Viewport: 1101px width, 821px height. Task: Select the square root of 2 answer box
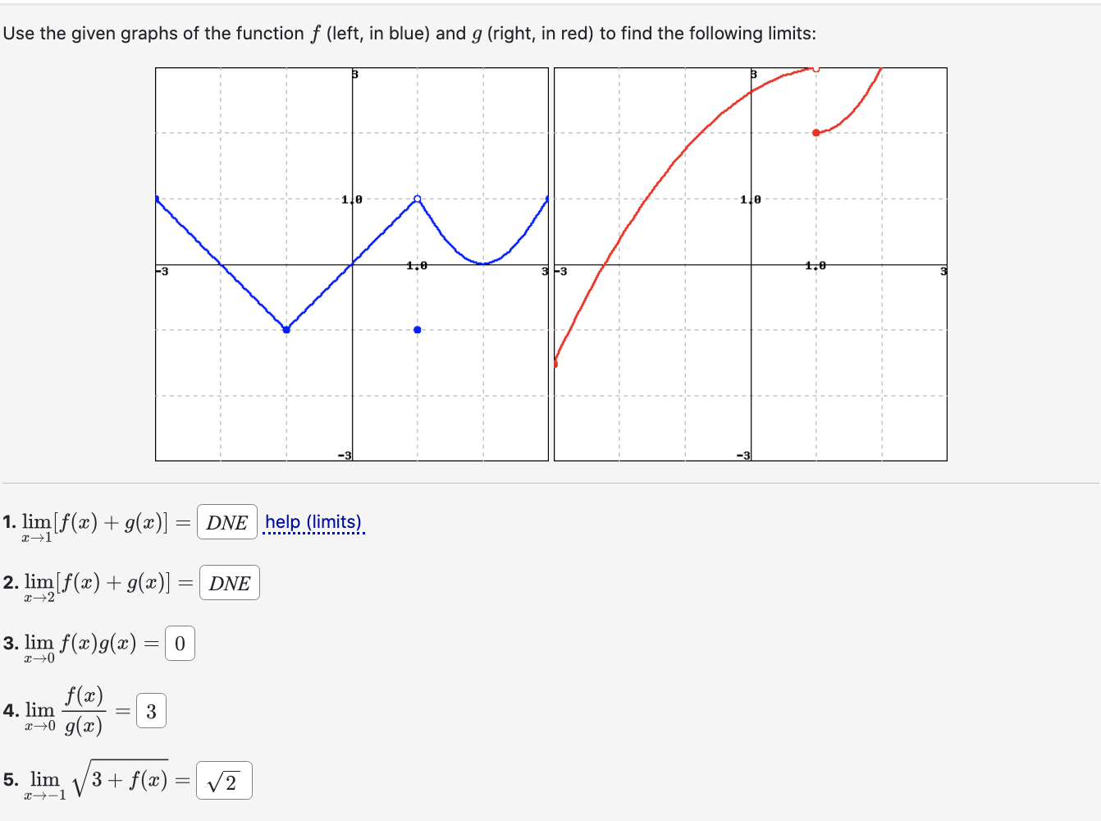tap(223, 779)
